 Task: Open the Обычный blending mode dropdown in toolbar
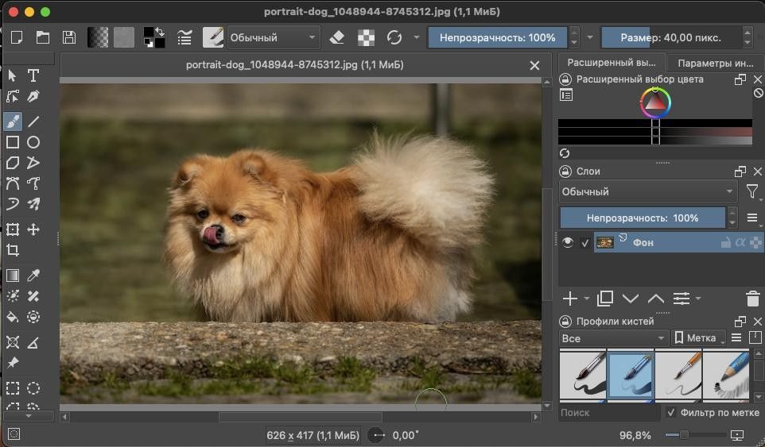tap(273, 37)
